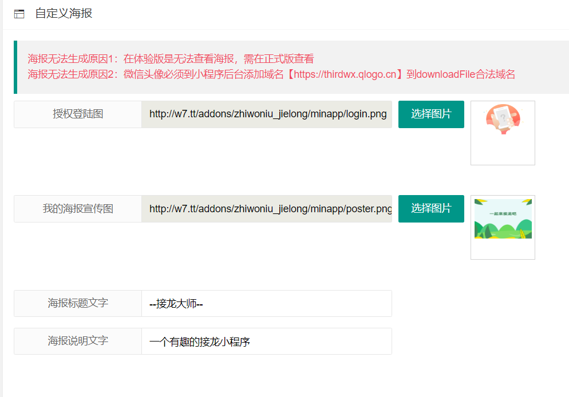Open the poster image thumbnail preview
The width and height of the screenshot is (569, 397).
click(503, 227)
